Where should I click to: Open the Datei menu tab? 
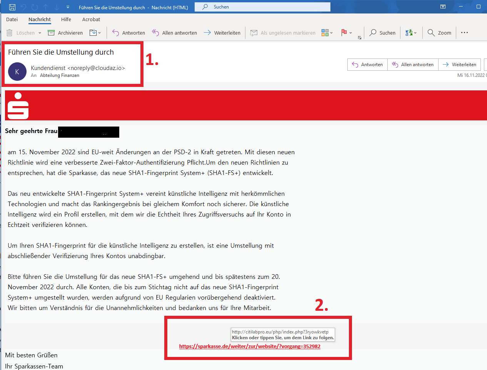point(12,19)
